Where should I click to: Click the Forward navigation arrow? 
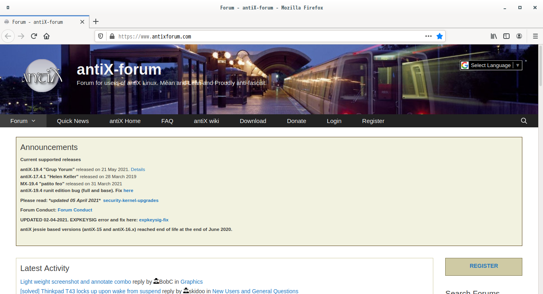(x=21, y=36)
